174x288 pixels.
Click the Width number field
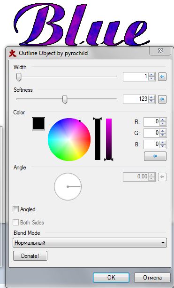(x=136, y=77)
